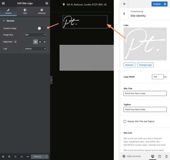170x160 pixels.
Task: Click the Logo Width input field
Action: (158, 77)
